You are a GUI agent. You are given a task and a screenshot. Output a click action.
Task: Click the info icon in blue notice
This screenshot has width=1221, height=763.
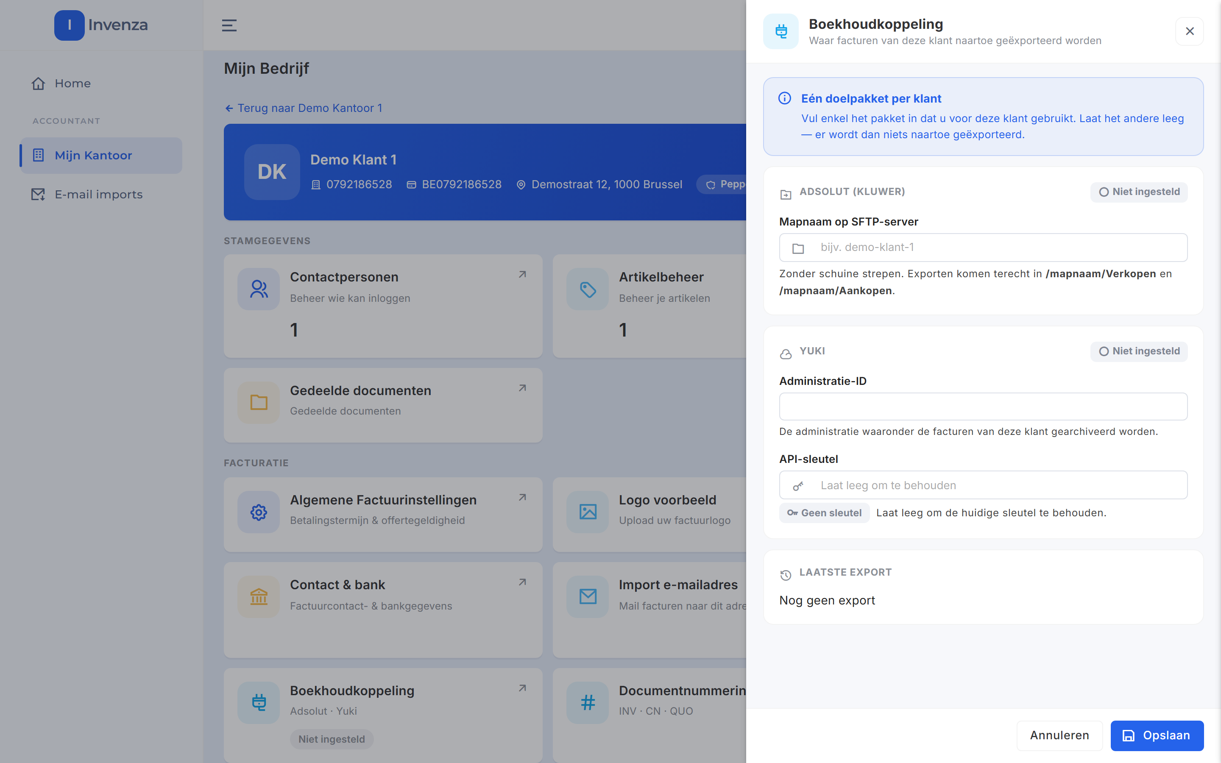[x=785, y=98]
